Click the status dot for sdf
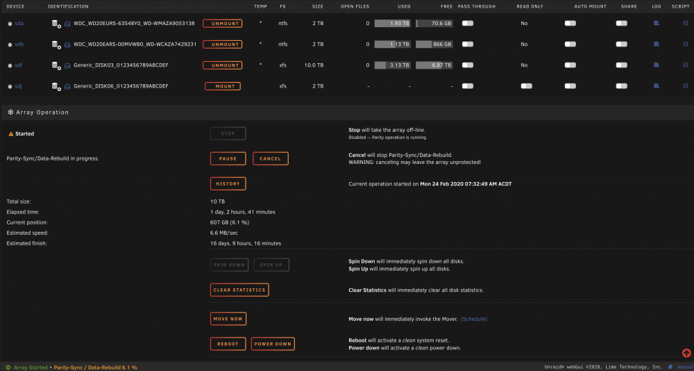The width and height of the screenshot is (694, 371). point(10,65)
